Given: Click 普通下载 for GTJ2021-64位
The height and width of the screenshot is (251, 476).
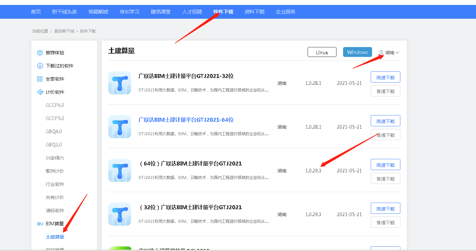Looking at the screenshot, I should point(386,135).
